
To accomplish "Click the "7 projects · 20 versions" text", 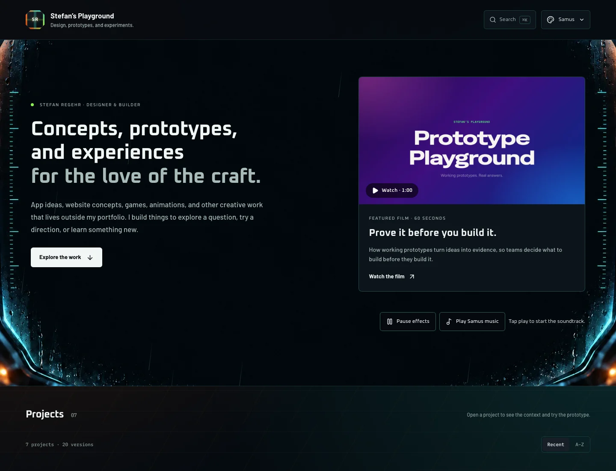I will tap(59, 444).
